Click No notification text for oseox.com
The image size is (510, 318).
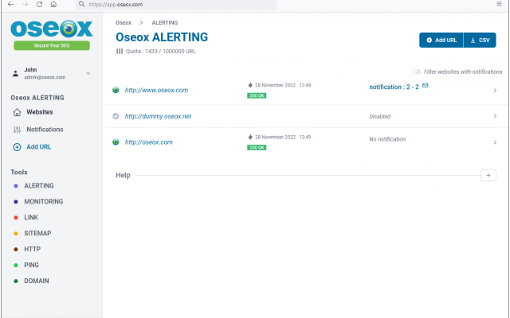(387, 139)
